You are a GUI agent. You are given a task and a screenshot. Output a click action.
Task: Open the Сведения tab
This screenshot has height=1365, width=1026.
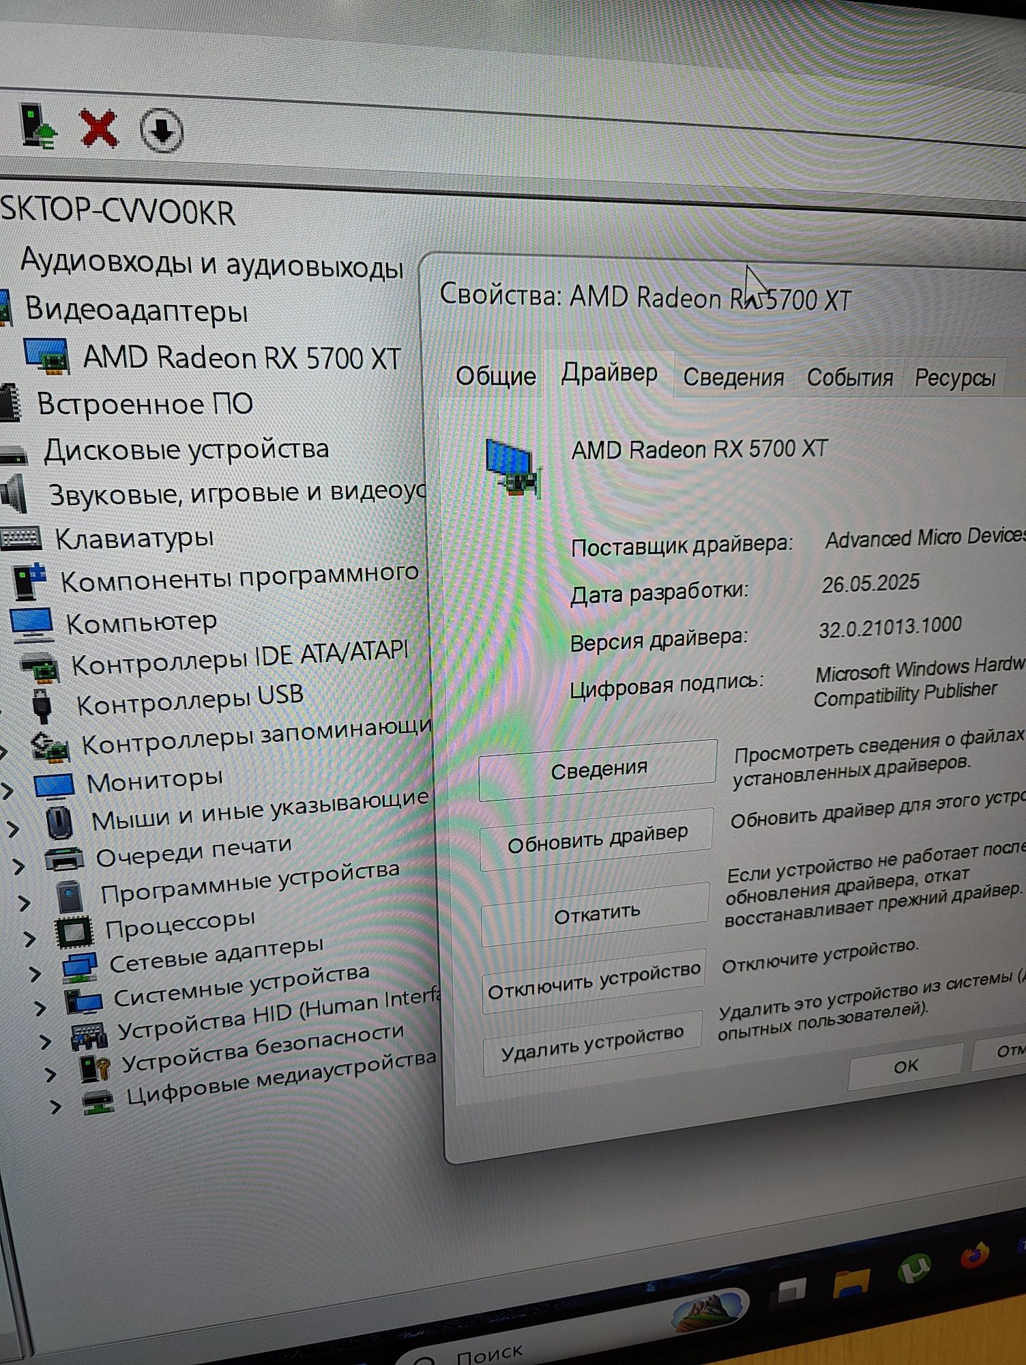[x=733, y=377]
